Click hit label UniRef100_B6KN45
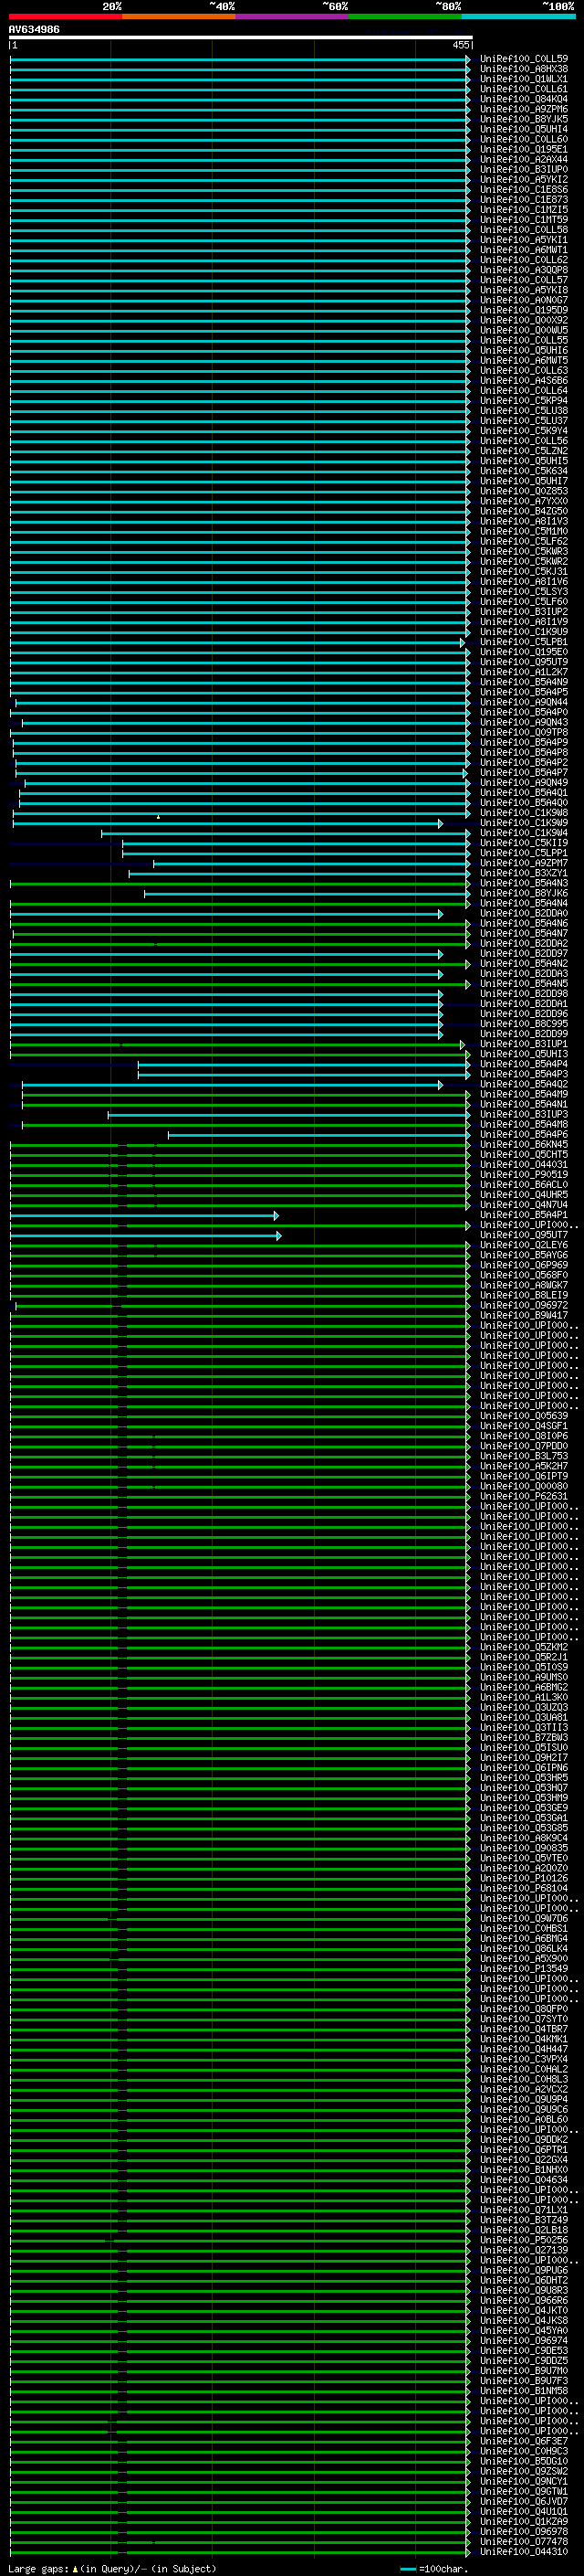 (524, 1144)
